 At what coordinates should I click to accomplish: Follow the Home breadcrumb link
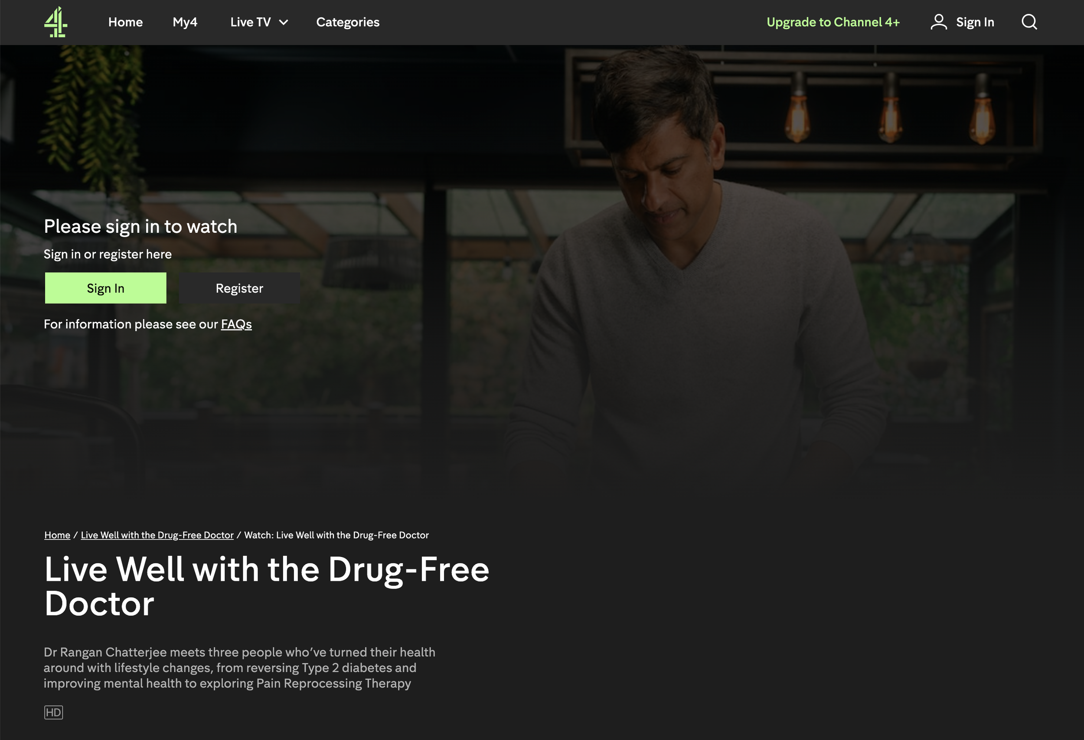point(57,535)
